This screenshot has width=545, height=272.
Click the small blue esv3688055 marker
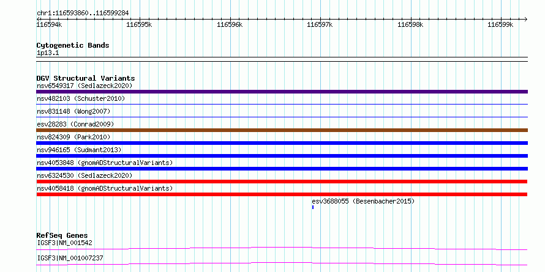[313, 207]
